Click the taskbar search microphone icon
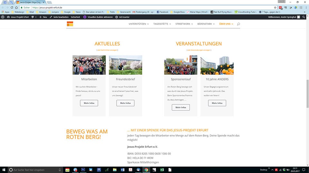The height and width of the screenshot is (173, 309). [60, 170]
